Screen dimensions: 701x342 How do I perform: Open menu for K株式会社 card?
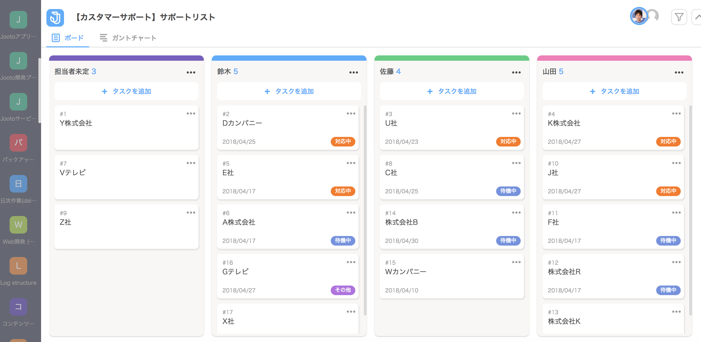click(676, 113)
